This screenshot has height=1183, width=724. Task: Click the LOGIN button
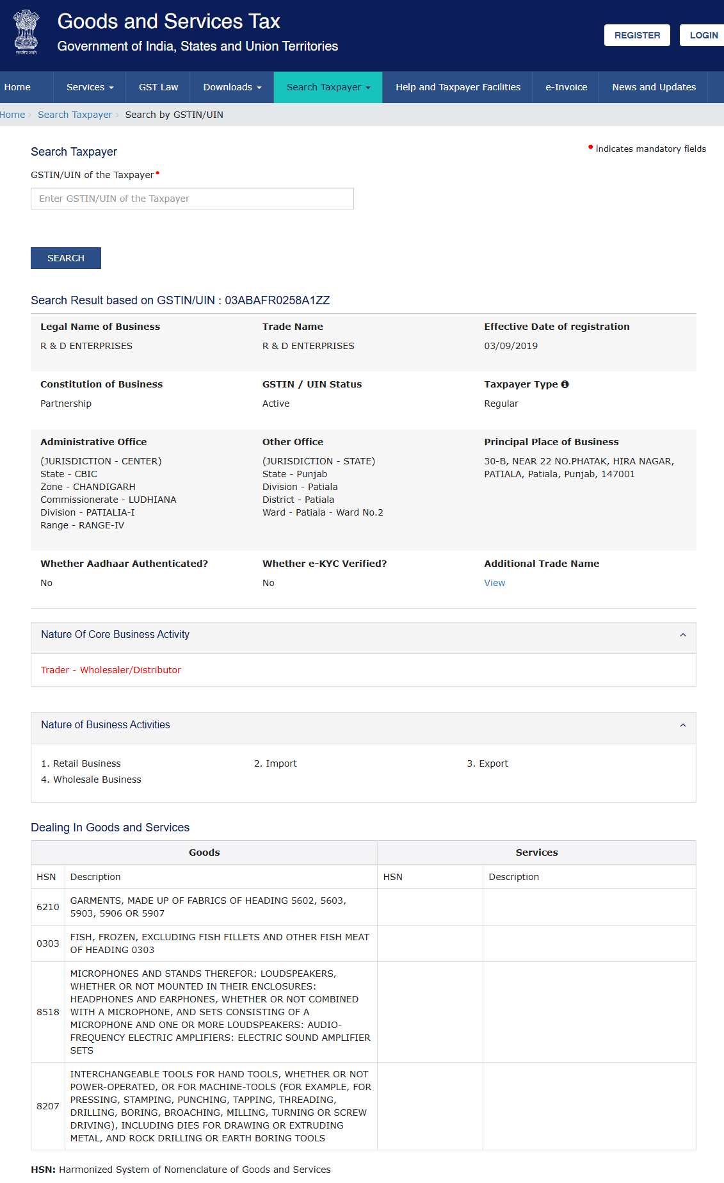pyautogui.click(x=704, y=35)
